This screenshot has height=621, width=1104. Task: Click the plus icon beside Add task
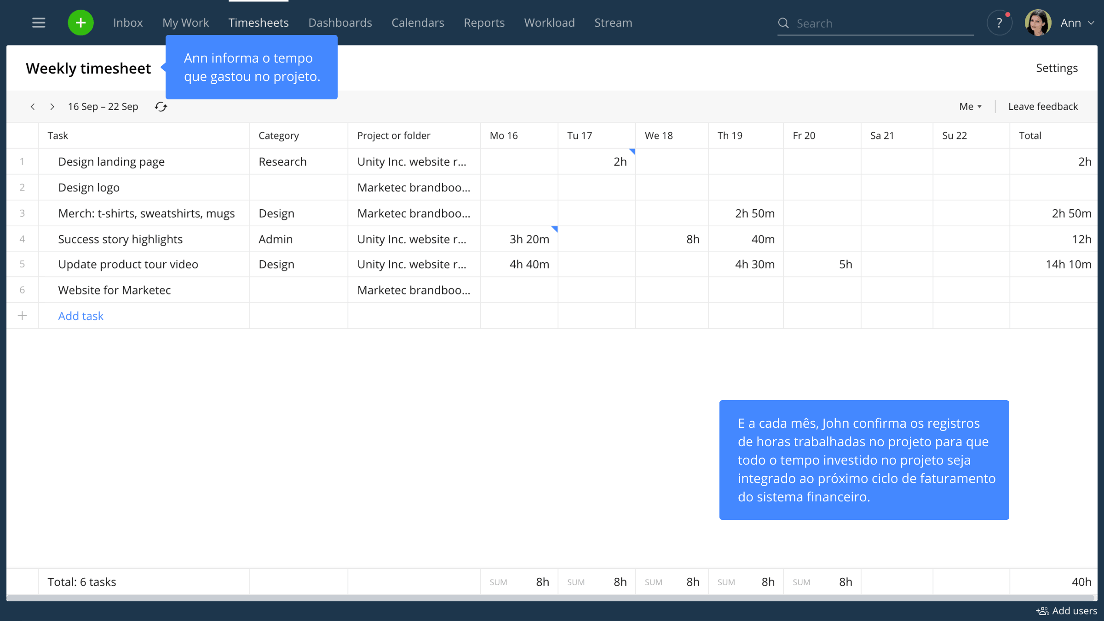tap(22, 316)
